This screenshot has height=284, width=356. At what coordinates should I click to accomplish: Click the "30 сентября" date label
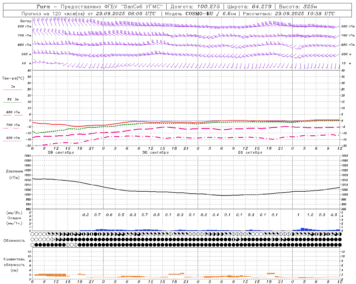(x=155, y=153)
